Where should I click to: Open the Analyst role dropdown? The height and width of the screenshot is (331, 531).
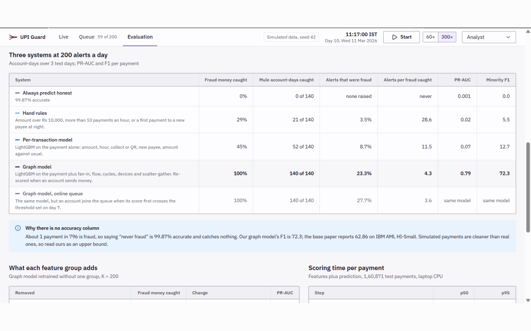[489, 37]
